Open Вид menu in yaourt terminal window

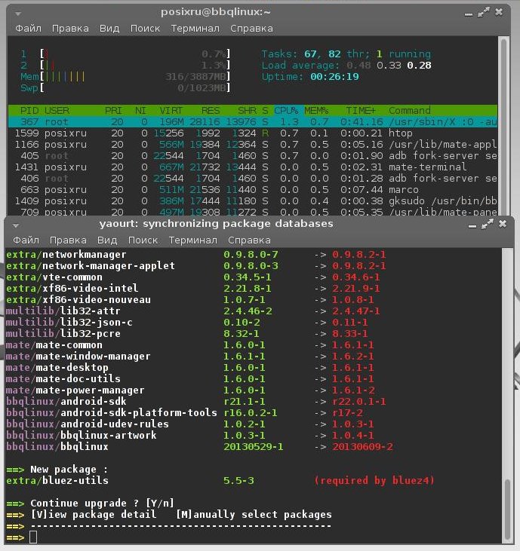click(107, 240)
